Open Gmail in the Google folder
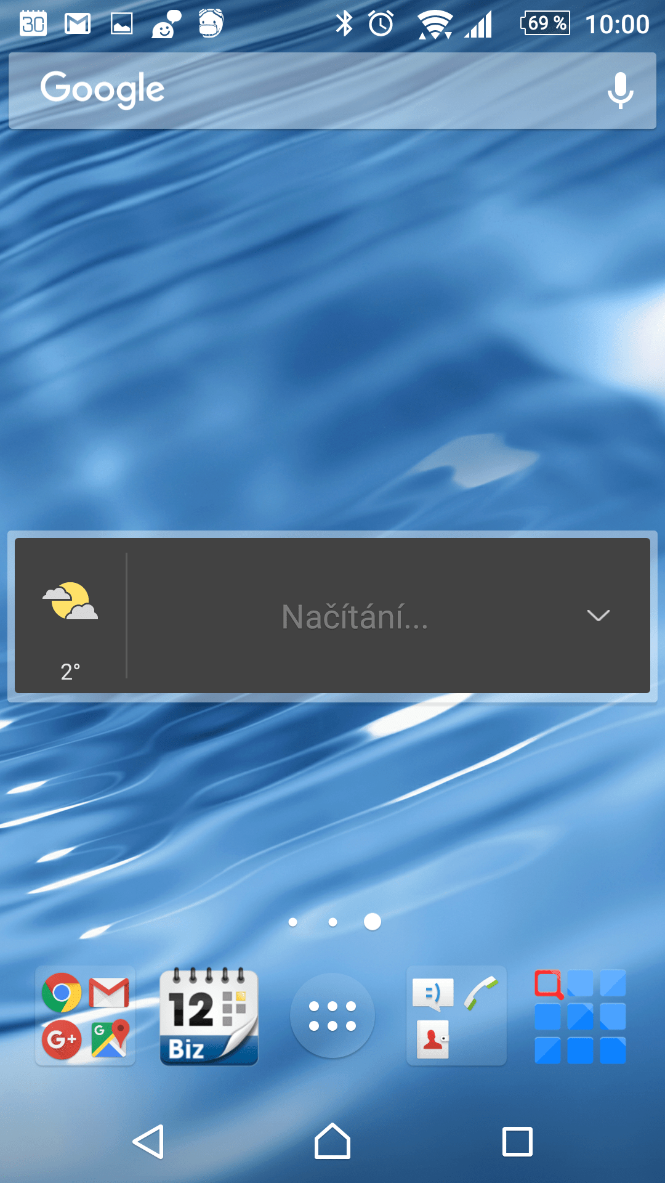Image resolution: width=665 pixels, height=1183 pixels. (109, 993)
